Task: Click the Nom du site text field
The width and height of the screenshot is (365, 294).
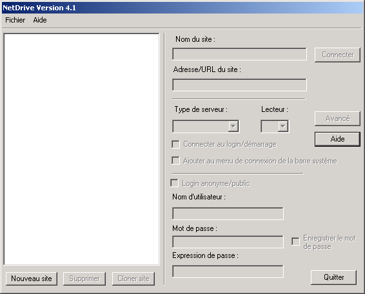Action: point(239,54)
